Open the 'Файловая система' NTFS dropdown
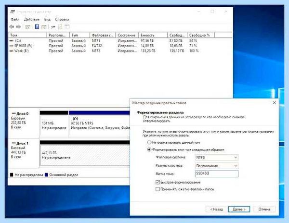 coord(217,157)
